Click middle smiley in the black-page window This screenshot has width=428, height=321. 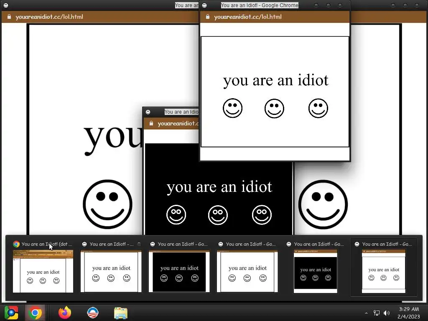tap(218, 215)
